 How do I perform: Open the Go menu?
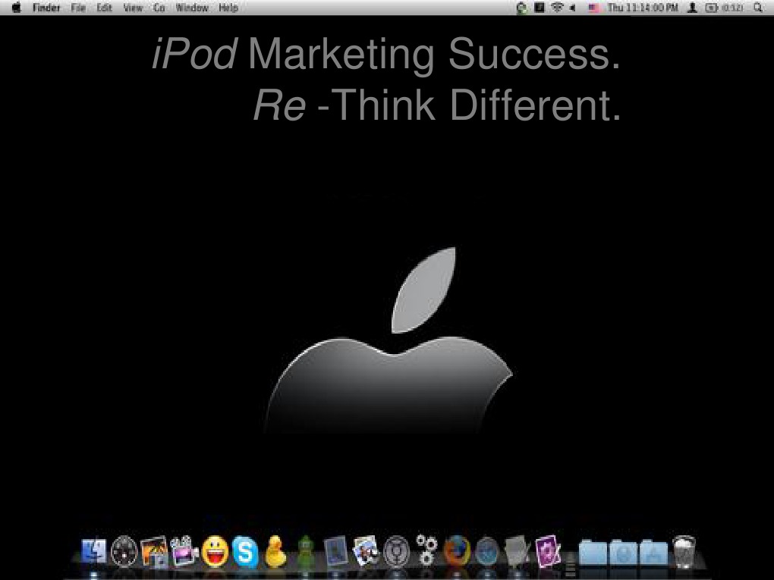tap(159, 8)
